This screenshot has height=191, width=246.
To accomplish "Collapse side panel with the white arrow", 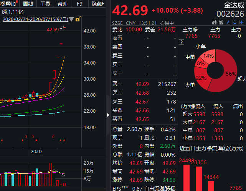I will tap(108, 114).
